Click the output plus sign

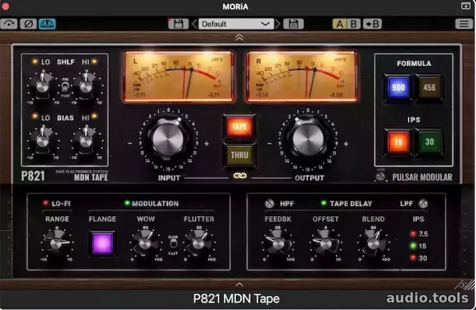[x=345, y=143]
